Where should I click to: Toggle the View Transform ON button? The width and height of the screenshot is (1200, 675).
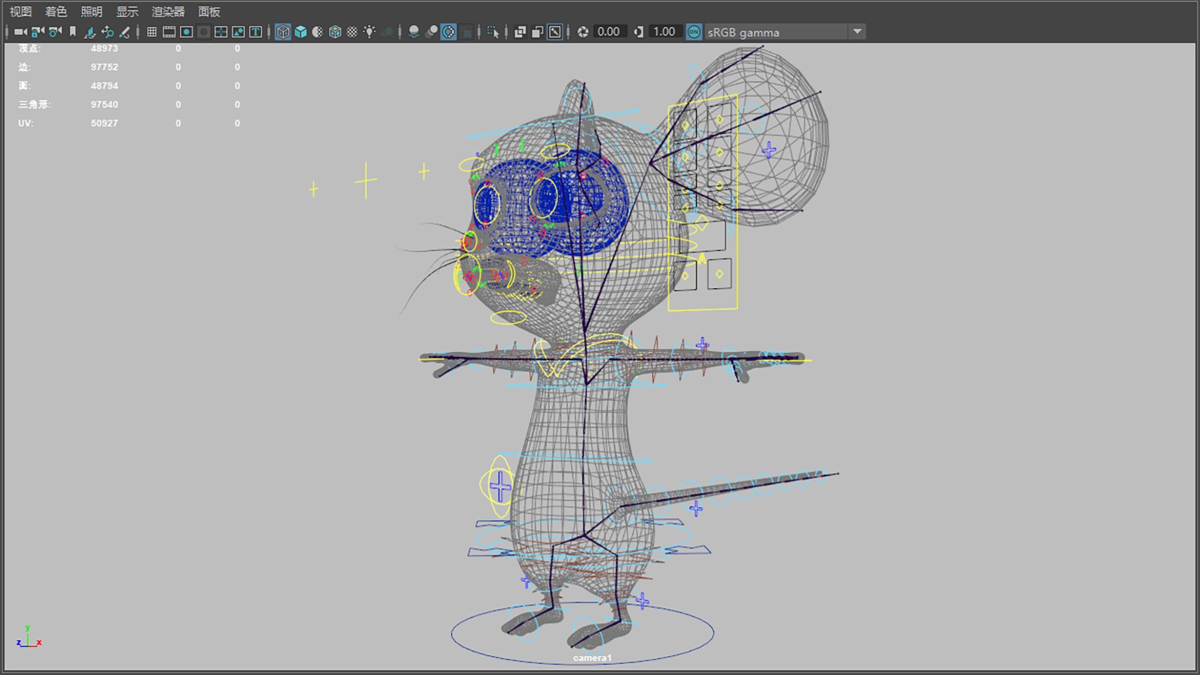point(694,32)
